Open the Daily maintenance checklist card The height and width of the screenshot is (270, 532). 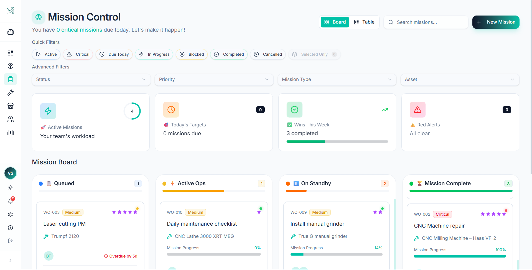click(214, 236)
